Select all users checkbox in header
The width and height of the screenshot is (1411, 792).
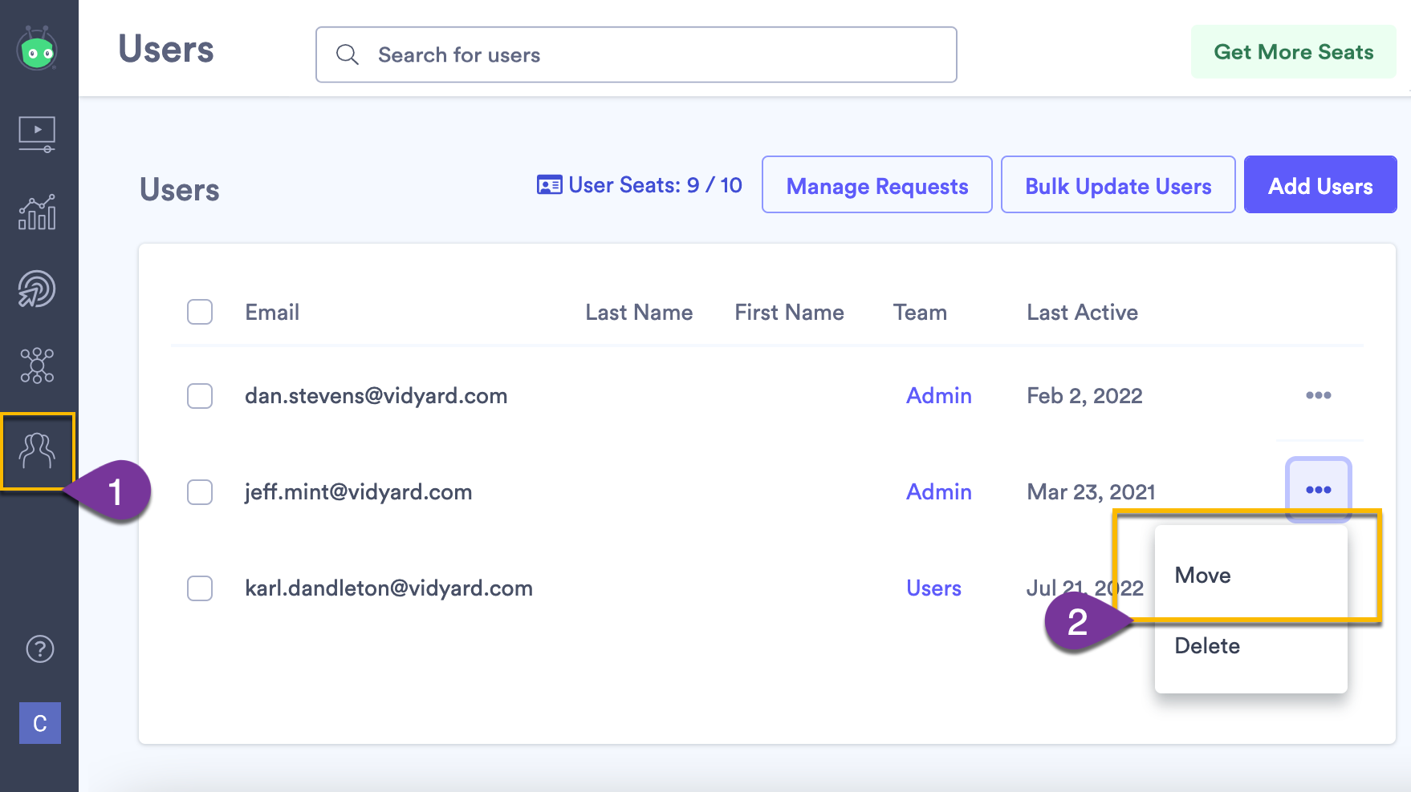coord(200,312)
